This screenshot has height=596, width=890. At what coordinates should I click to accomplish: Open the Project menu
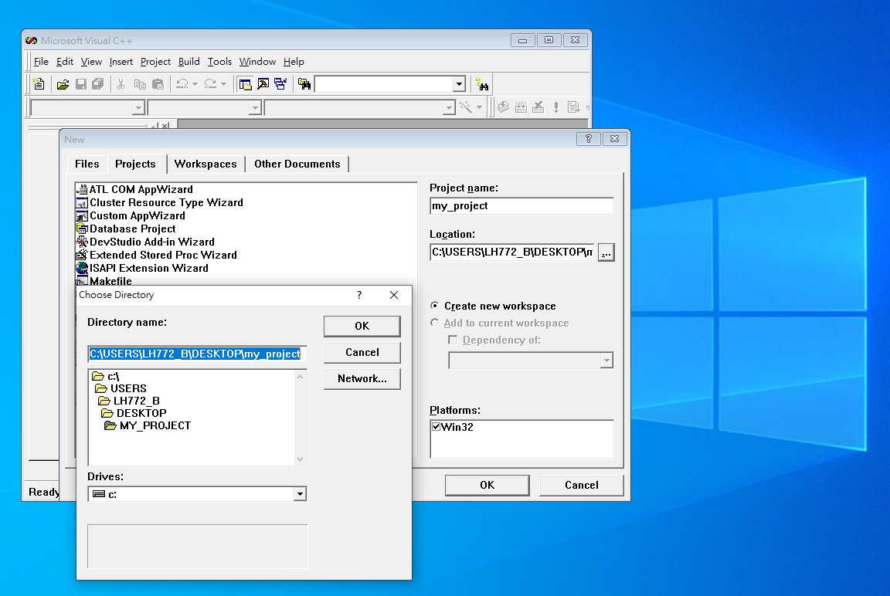[x=155, y=61]
